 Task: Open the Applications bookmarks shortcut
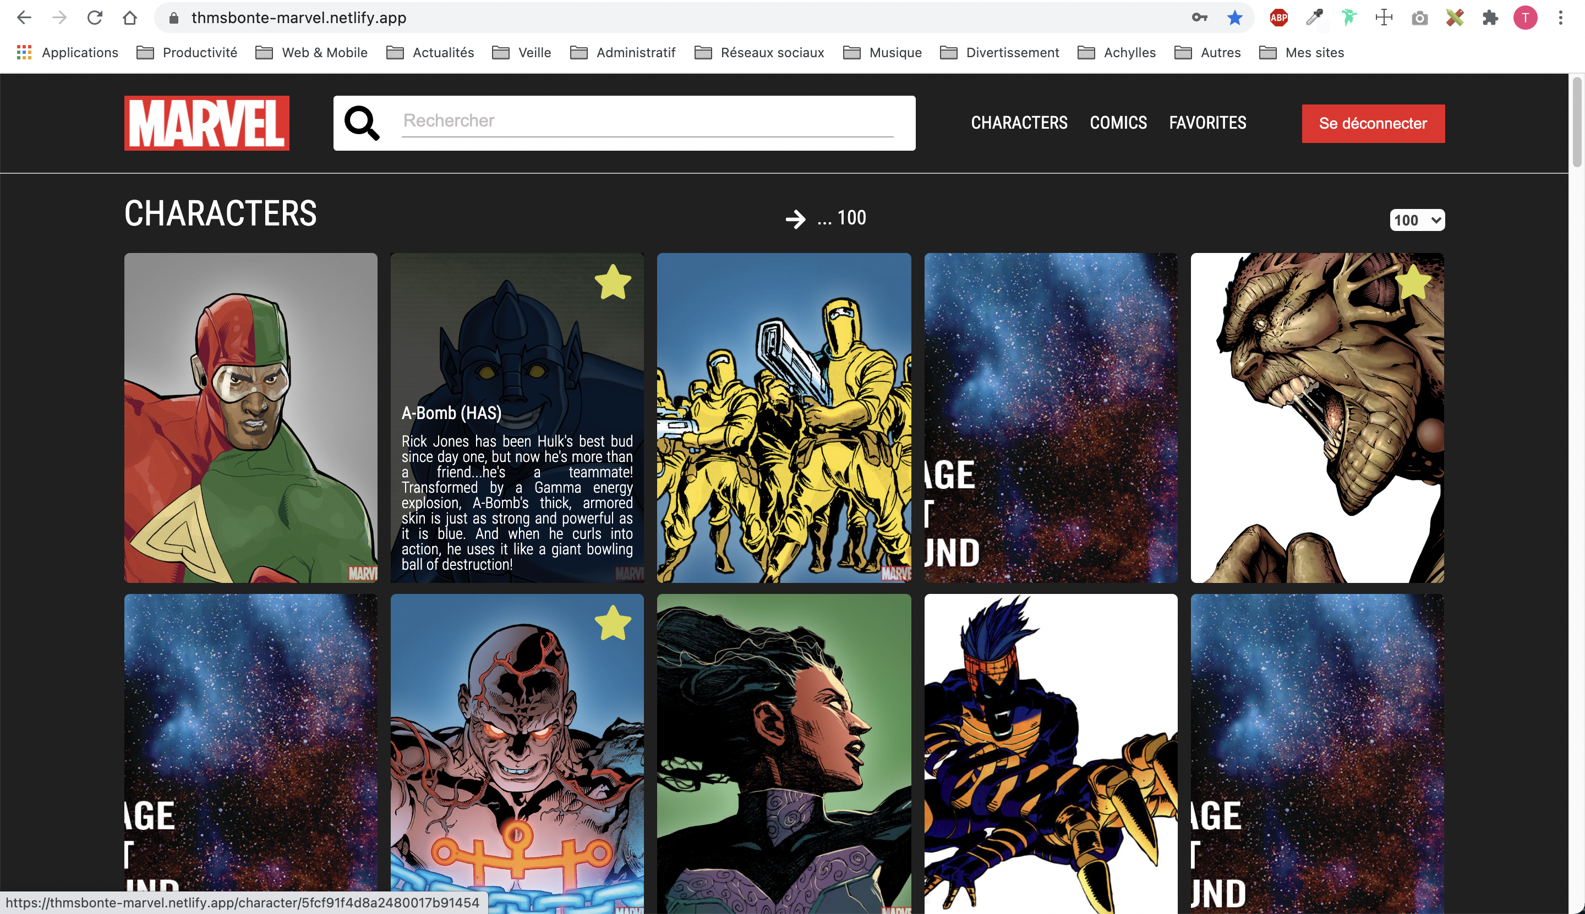67,53
